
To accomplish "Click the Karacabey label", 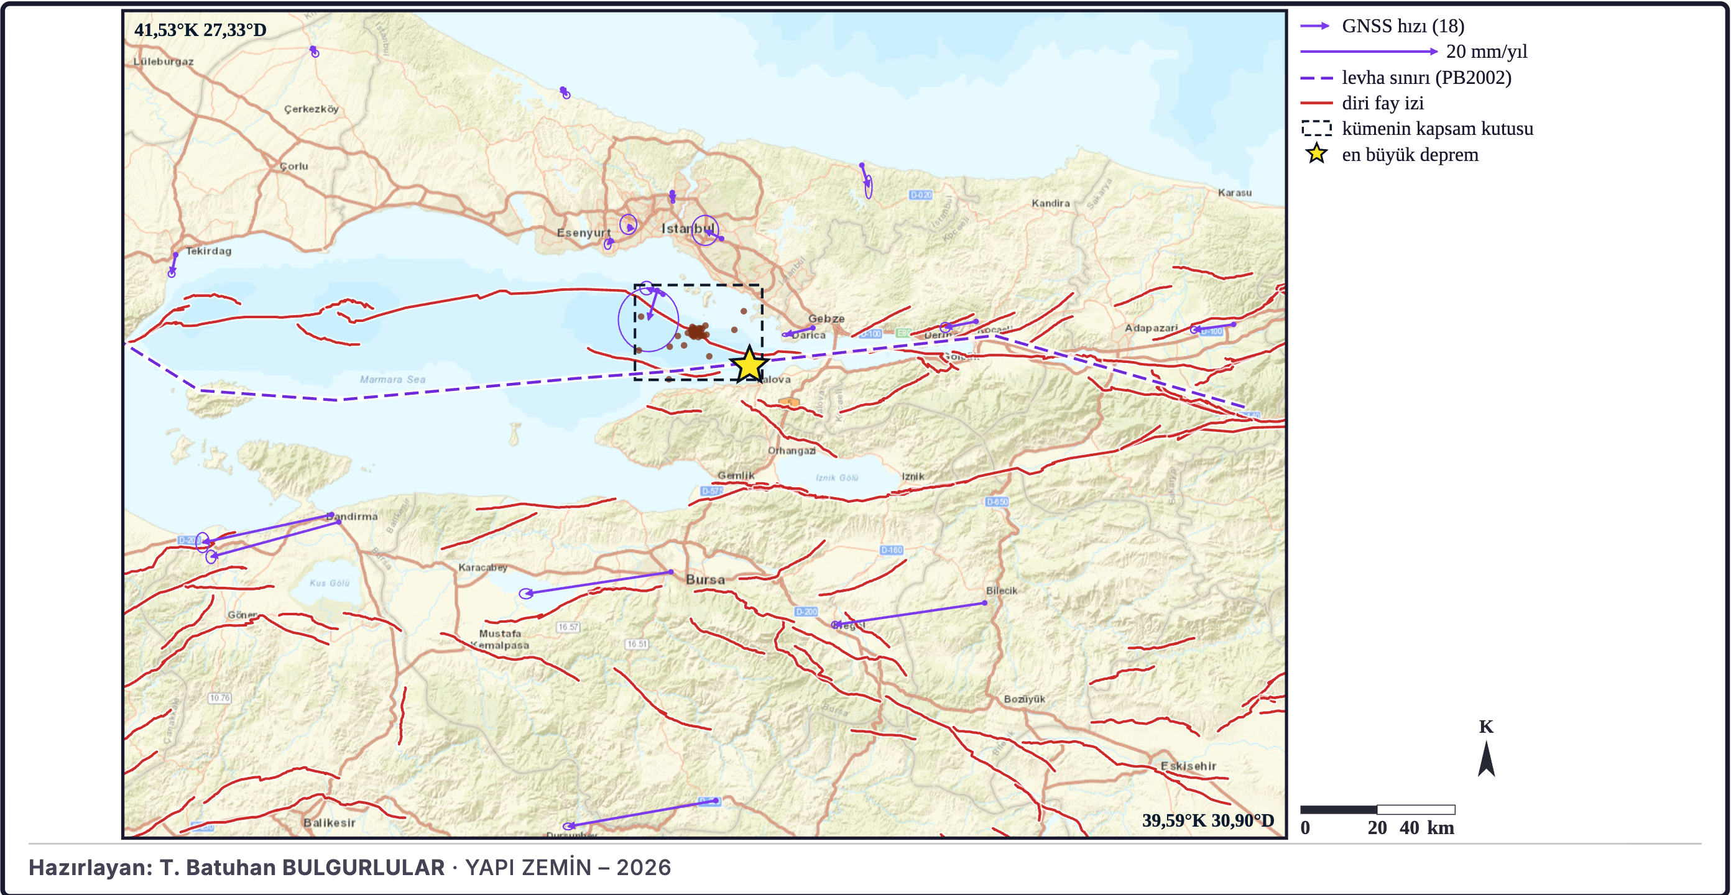I will tap(482, 567).
